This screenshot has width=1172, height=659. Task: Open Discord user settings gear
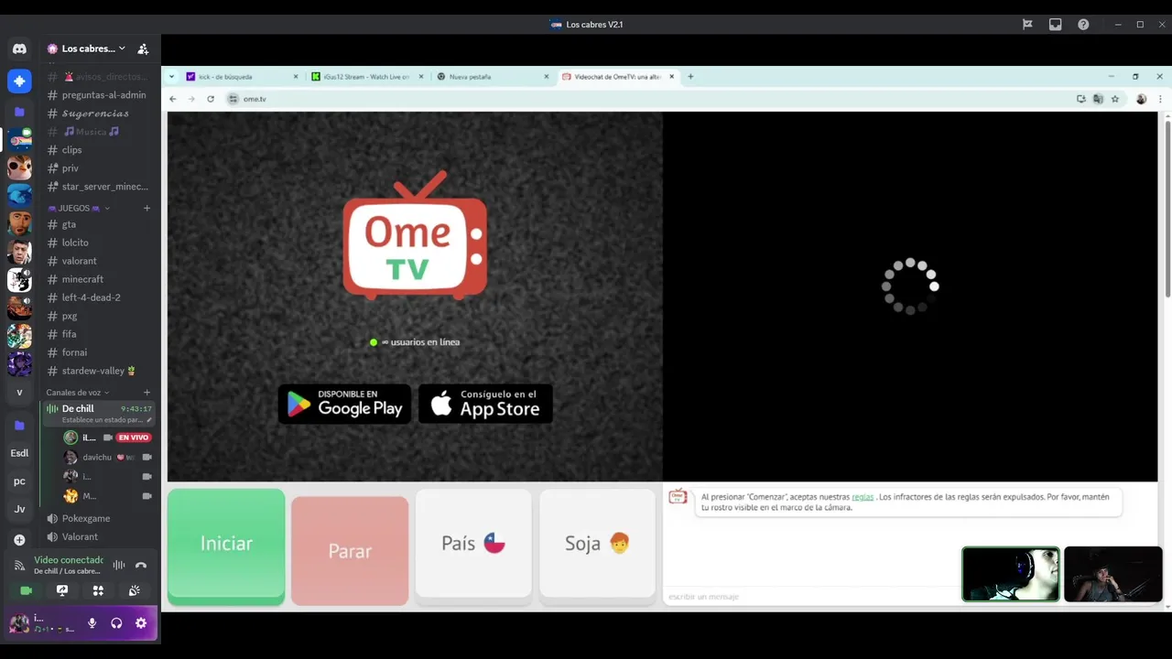[x=141, y=622]
